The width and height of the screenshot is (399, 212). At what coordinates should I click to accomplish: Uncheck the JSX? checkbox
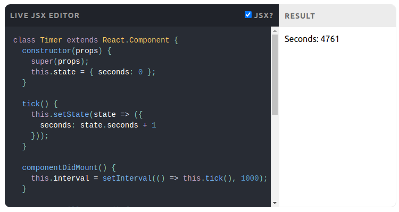coord(248,15)
